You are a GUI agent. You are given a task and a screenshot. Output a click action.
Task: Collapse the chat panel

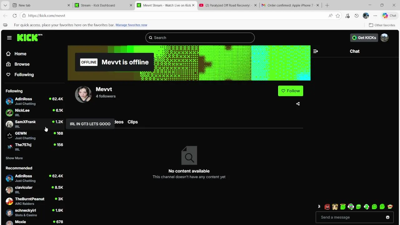[316, 51]
